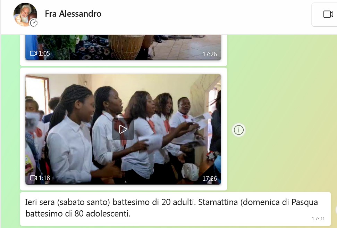Start a video call with Fra Alessandro
This screenshot has width=337, height=228.
[328, 15]
